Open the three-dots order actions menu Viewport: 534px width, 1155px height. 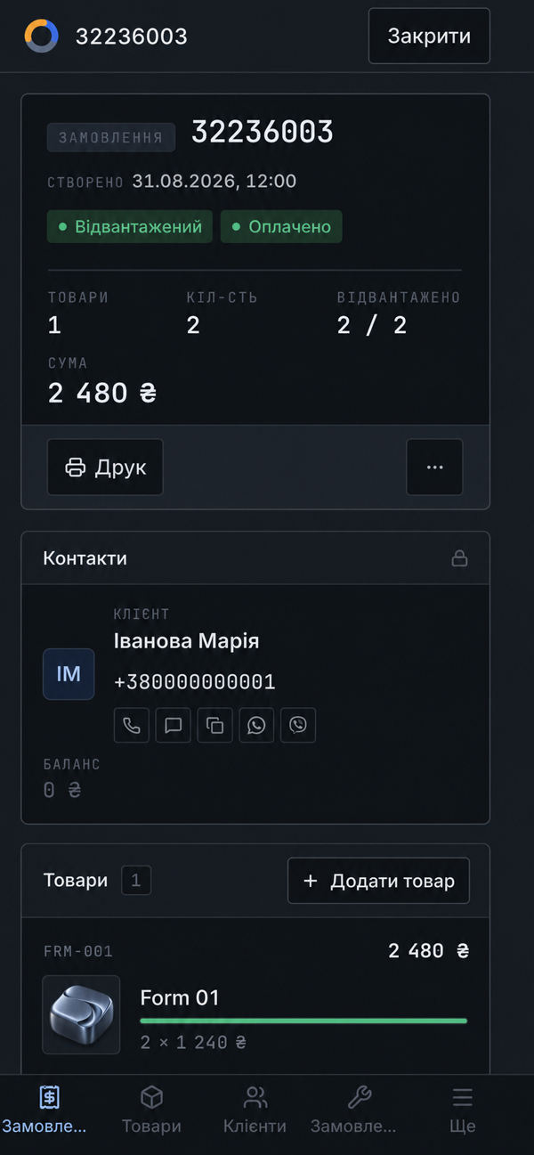click(434, 467)
